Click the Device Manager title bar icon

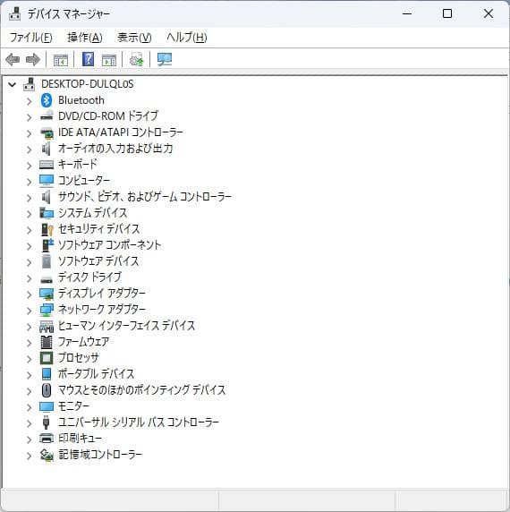(14, 13)
